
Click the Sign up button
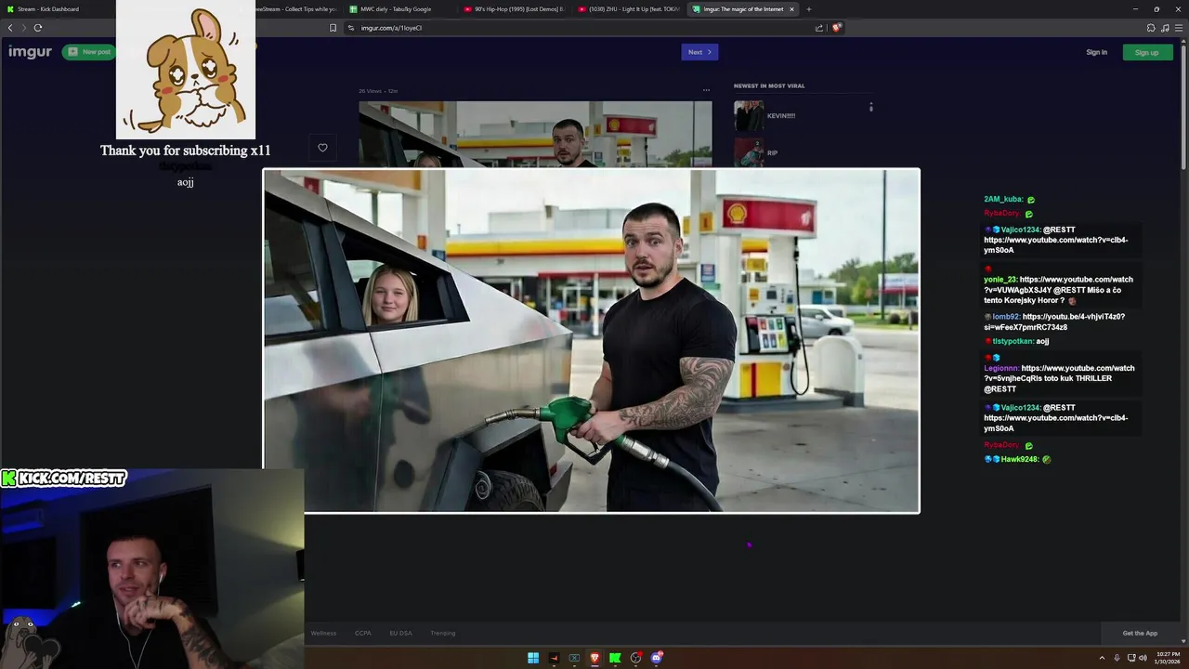[1146, 52]
